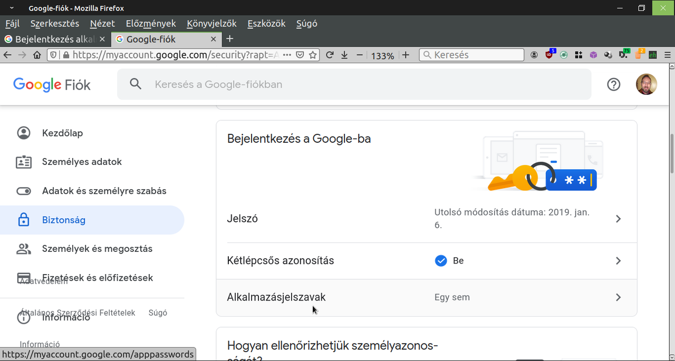Show tracking protection shield info
The width and height of the screenshot is (675, 361).
tap(54, 55)
